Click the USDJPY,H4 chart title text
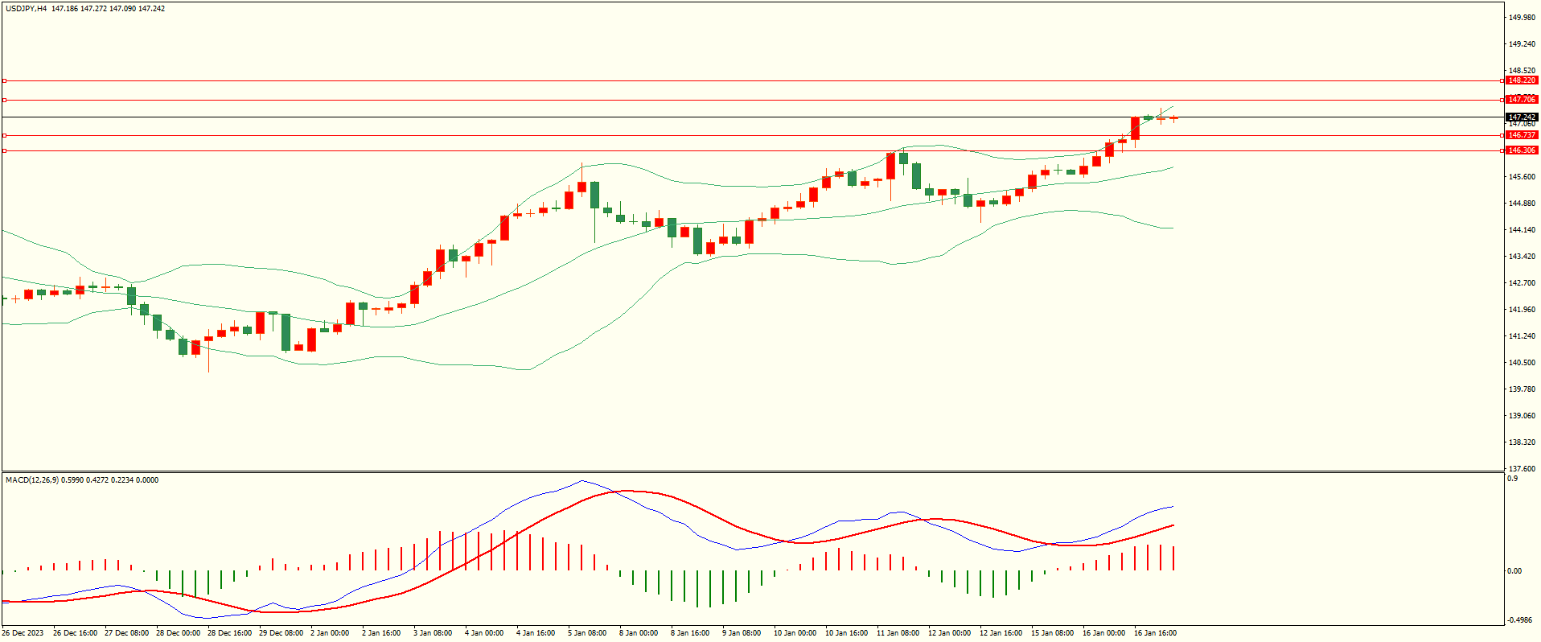Image resolution: width=1541 pixels, height=642 pixels. point(26,9)
